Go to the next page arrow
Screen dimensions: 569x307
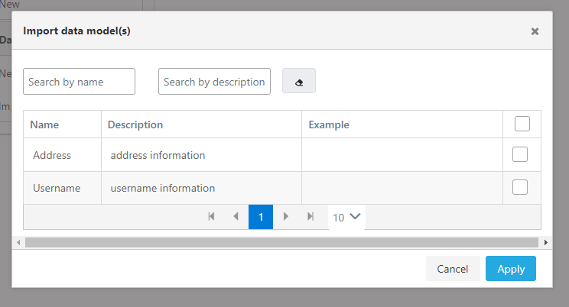coord(285,217)
